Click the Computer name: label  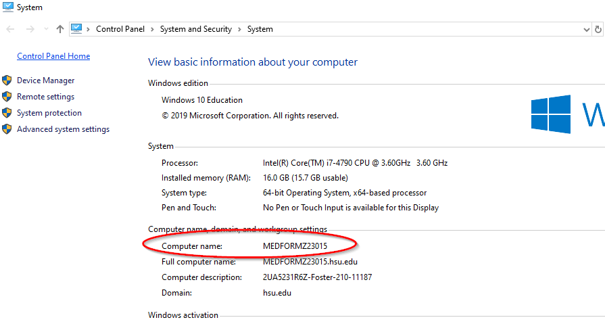192,246
